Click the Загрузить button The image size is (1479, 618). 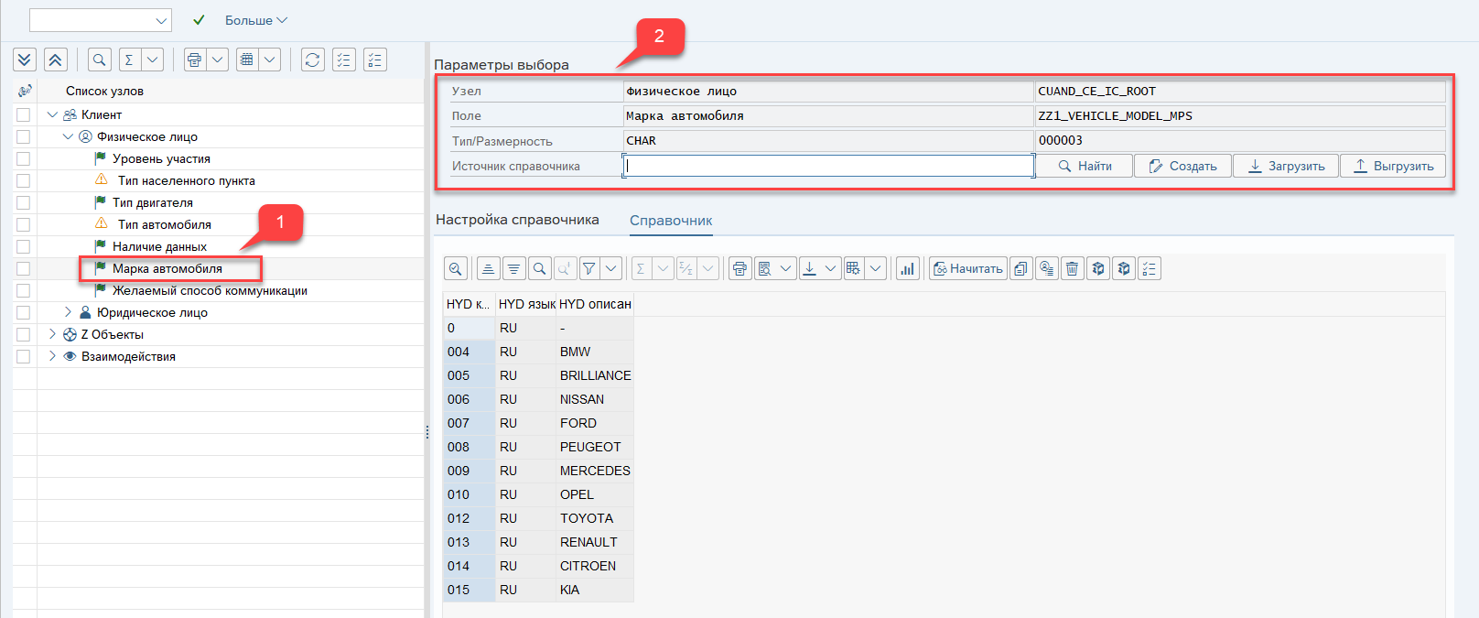coord(1286,167)
